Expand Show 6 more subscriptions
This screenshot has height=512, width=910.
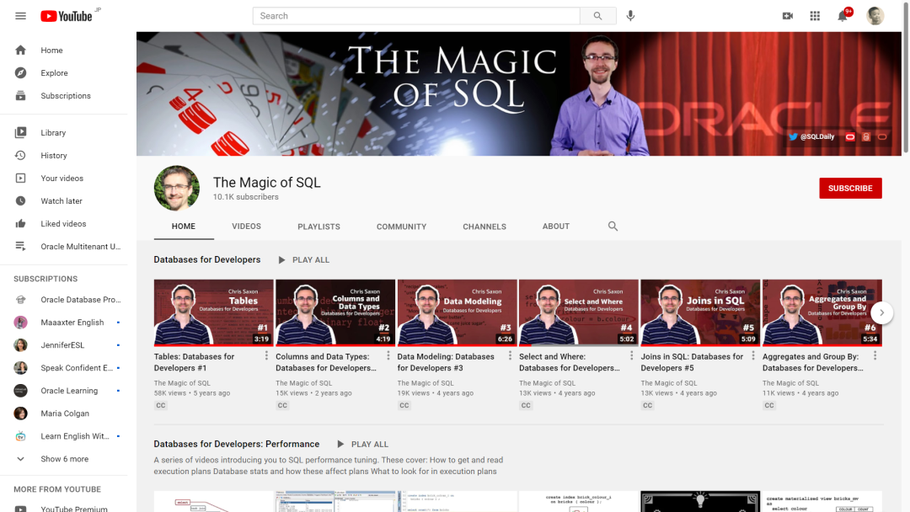pos(64,459)
